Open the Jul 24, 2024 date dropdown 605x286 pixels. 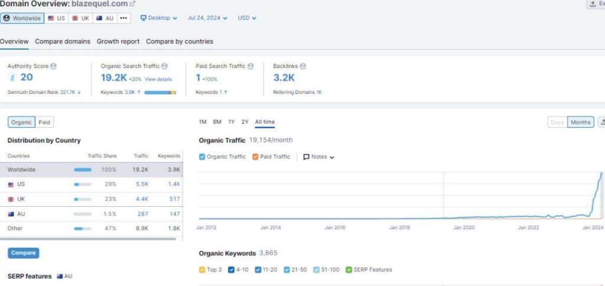207,18
